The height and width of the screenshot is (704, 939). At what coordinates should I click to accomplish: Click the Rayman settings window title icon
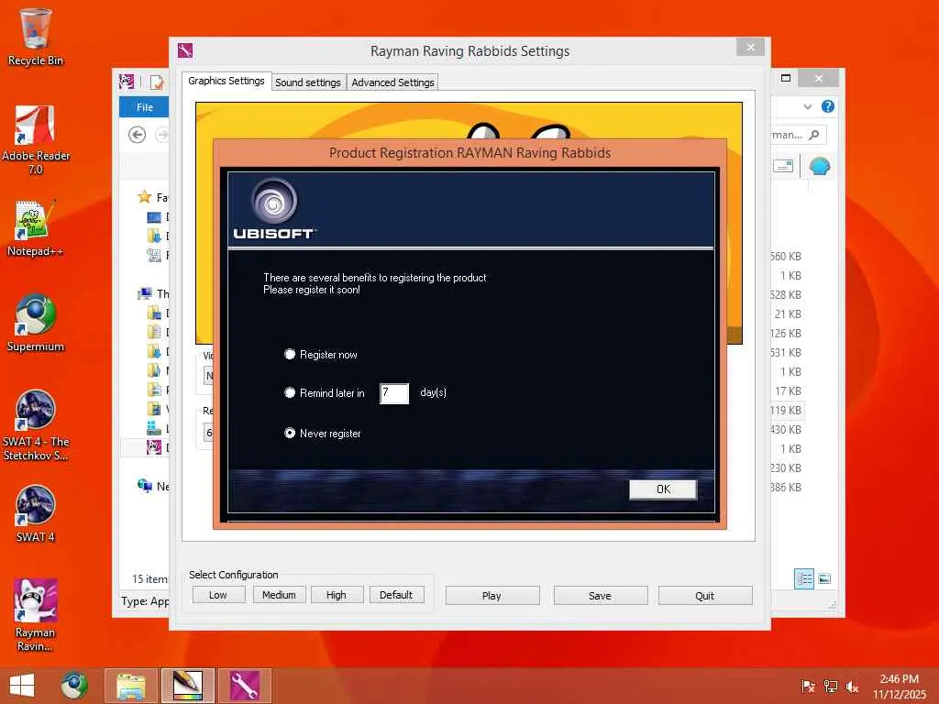(185, 51)
